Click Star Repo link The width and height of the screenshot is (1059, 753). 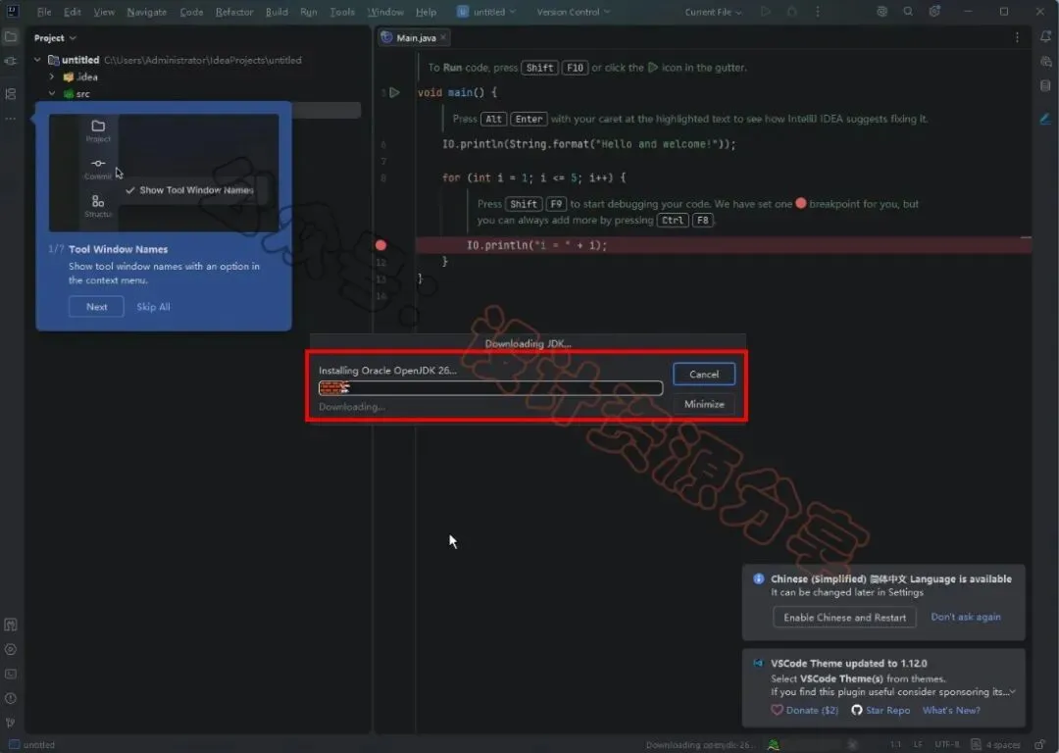tap(887, 710)
